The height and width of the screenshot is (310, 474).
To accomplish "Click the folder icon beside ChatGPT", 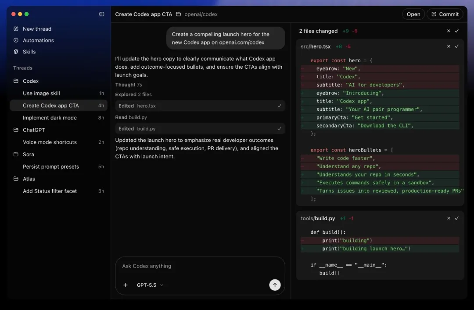I will 16,130.
